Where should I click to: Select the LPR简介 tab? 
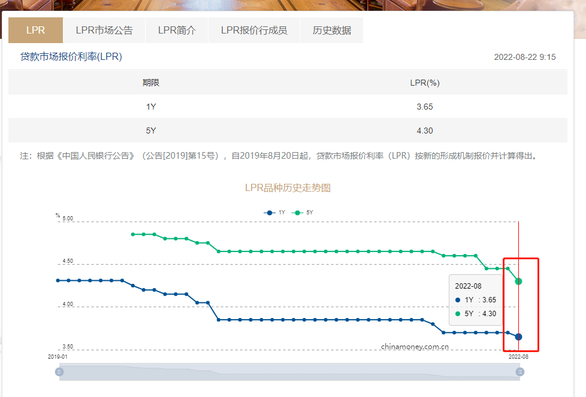[x=176, y=30]
